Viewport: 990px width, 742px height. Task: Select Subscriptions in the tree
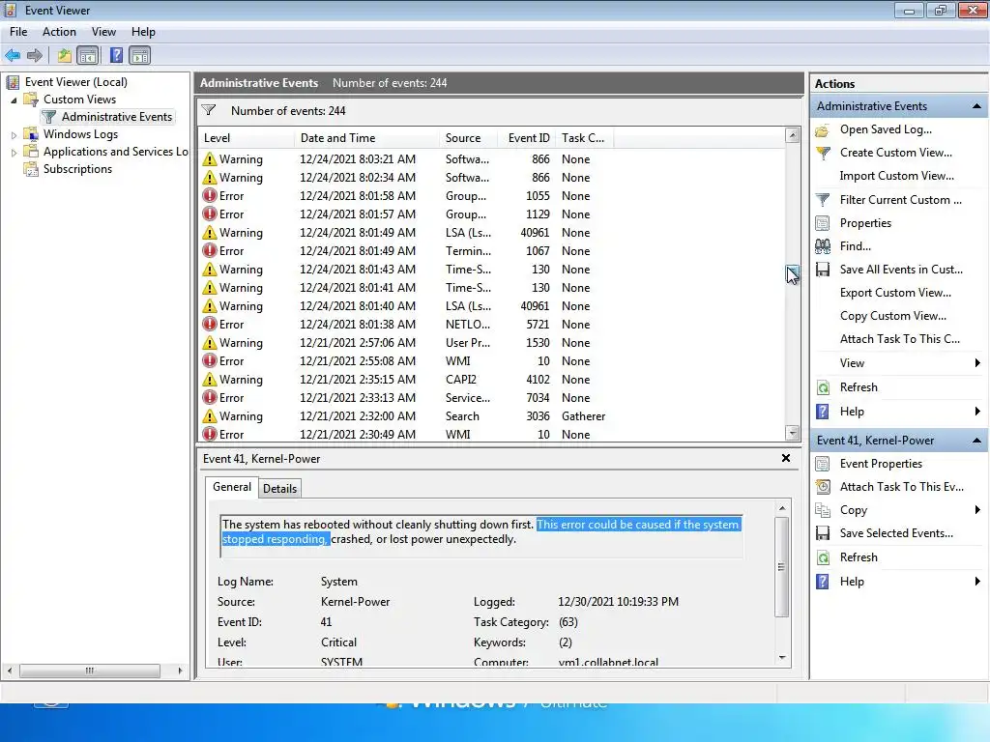coord(77,169)
